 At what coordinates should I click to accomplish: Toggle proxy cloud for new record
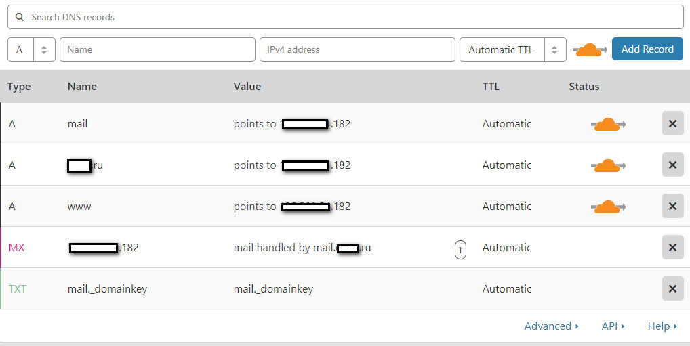(589, 49)
